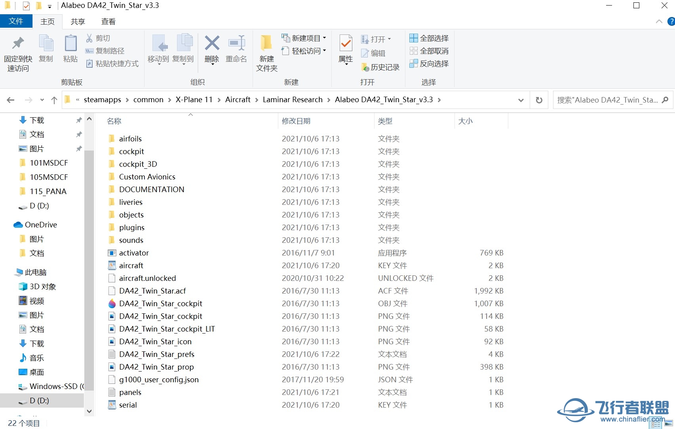
Task: Click the Delete (删除) X icon
Action: click(x=212, y=43)
